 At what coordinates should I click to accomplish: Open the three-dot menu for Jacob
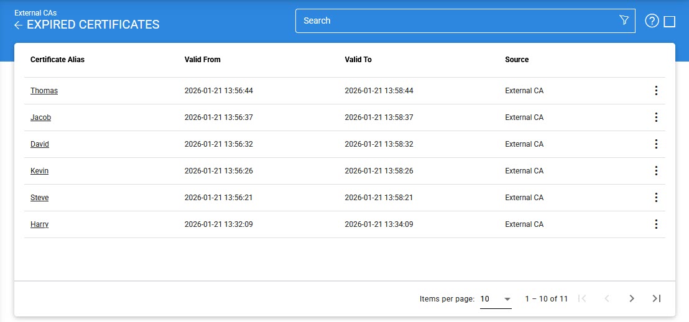pos(656,117)
